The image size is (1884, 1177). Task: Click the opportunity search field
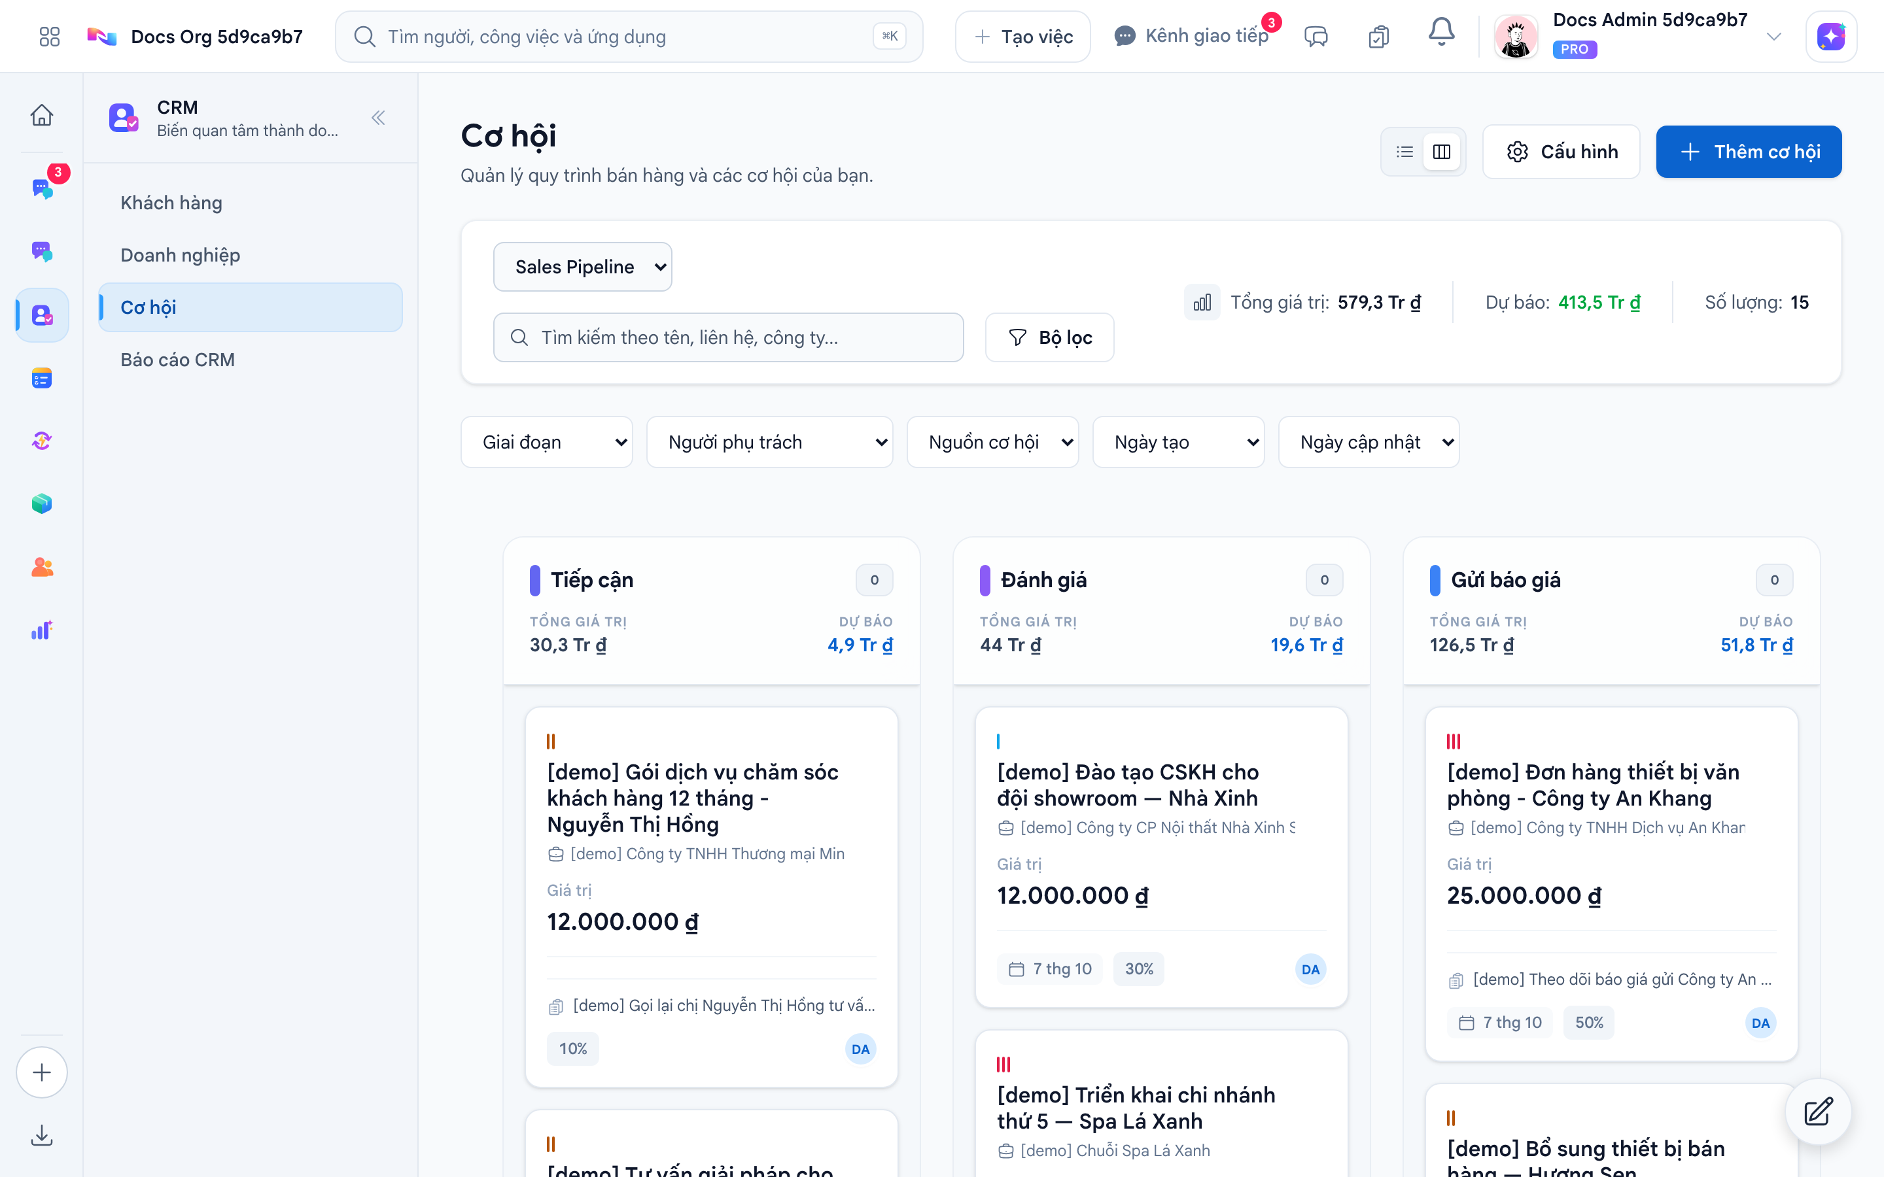click(728, 337)
